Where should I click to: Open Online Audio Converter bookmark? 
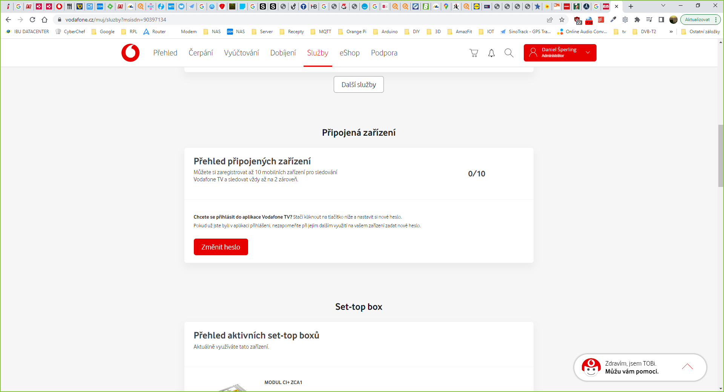[x=582, y=32]
